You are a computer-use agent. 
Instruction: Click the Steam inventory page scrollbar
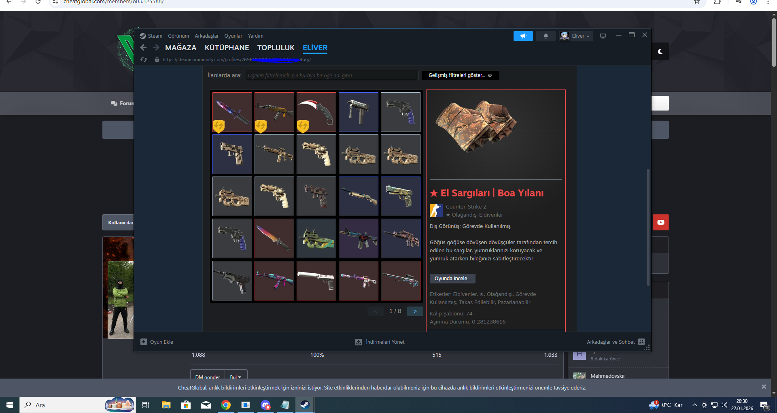[x=648, y=227]
